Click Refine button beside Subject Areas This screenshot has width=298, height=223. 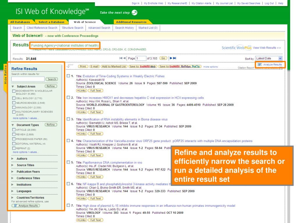[x=51, y=86]
